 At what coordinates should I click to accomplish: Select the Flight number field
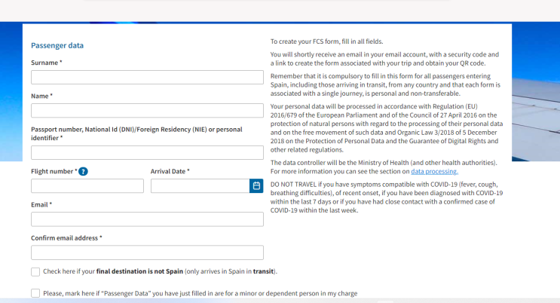pos(87,186)
